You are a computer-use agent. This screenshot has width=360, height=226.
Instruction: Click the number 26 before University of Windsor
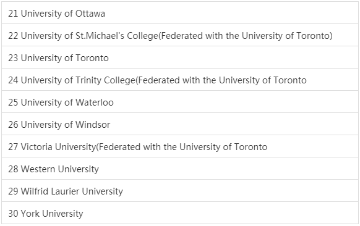[13, 125]
